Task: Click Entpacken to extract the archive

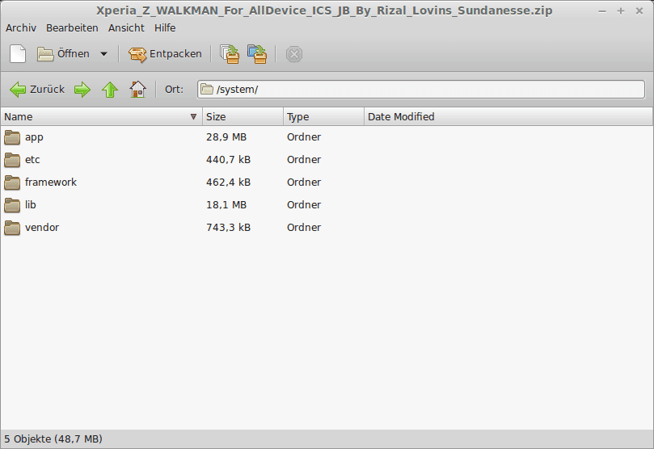Action: pos(165,54)
